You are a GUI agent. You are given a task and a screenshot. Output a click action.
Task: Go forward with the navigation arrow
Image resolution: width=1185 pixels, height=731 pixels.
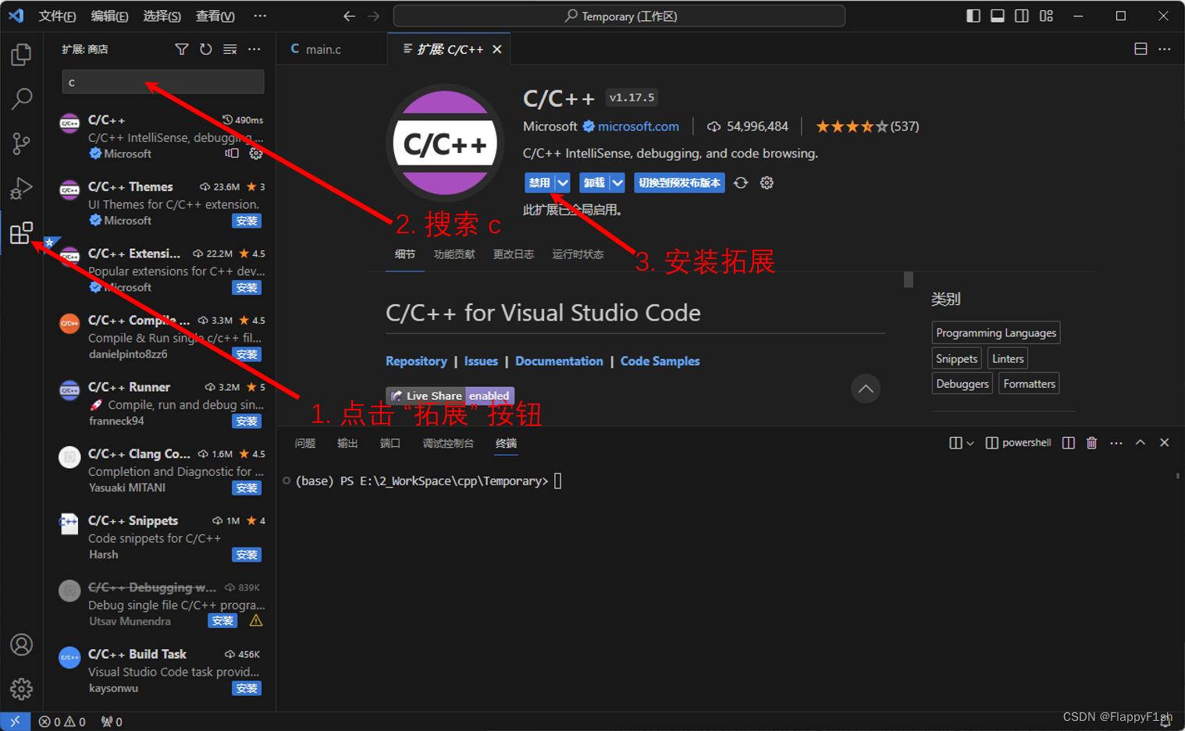point(374,16)
